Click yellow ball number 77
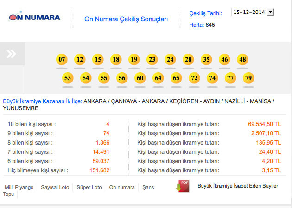292x208 pixels. (230, 78)
